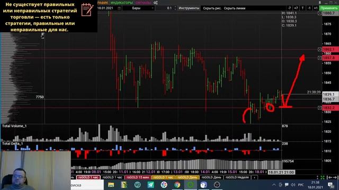Click the Total Volume_1 indicator label
The height and width of the screenshot is (190, 339).
coord(14,126)
